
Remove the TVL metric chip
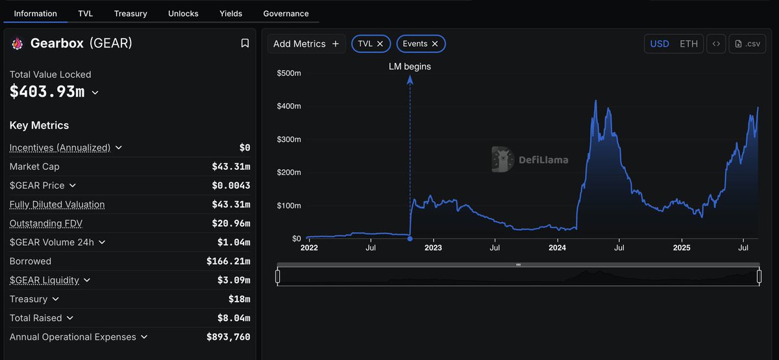tap(380, 43)
